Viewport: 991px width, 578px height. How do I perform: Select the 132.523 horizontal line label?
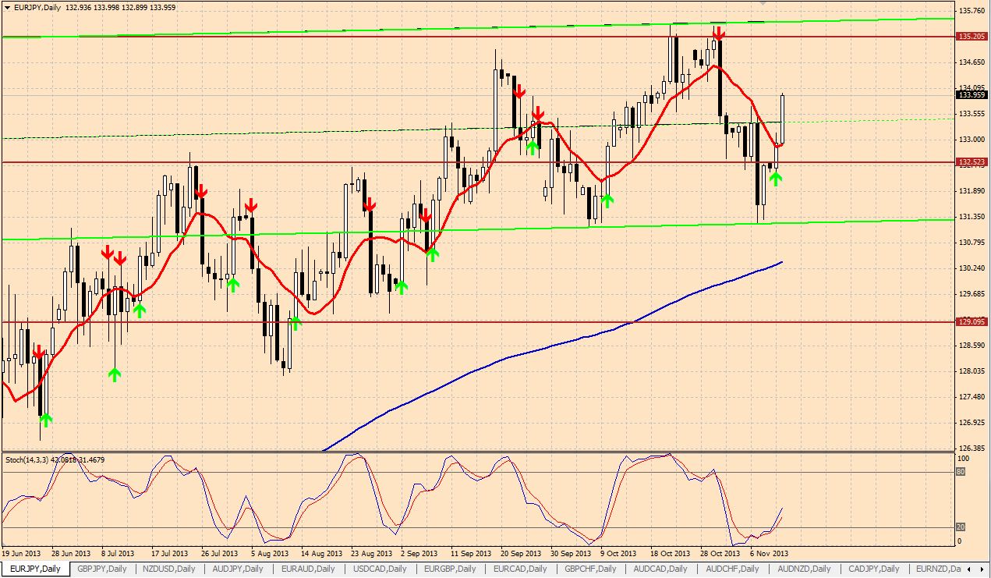pyautogui.click(x=972, y=162)
